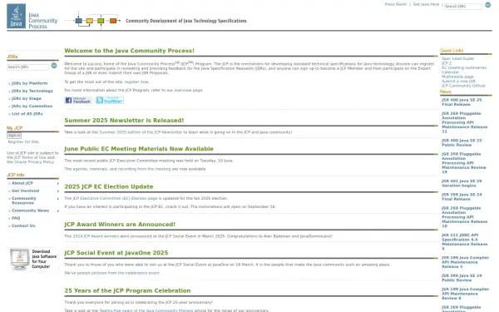Open the Contact Us menu item

pyautogui.click(x=23, y=226)
